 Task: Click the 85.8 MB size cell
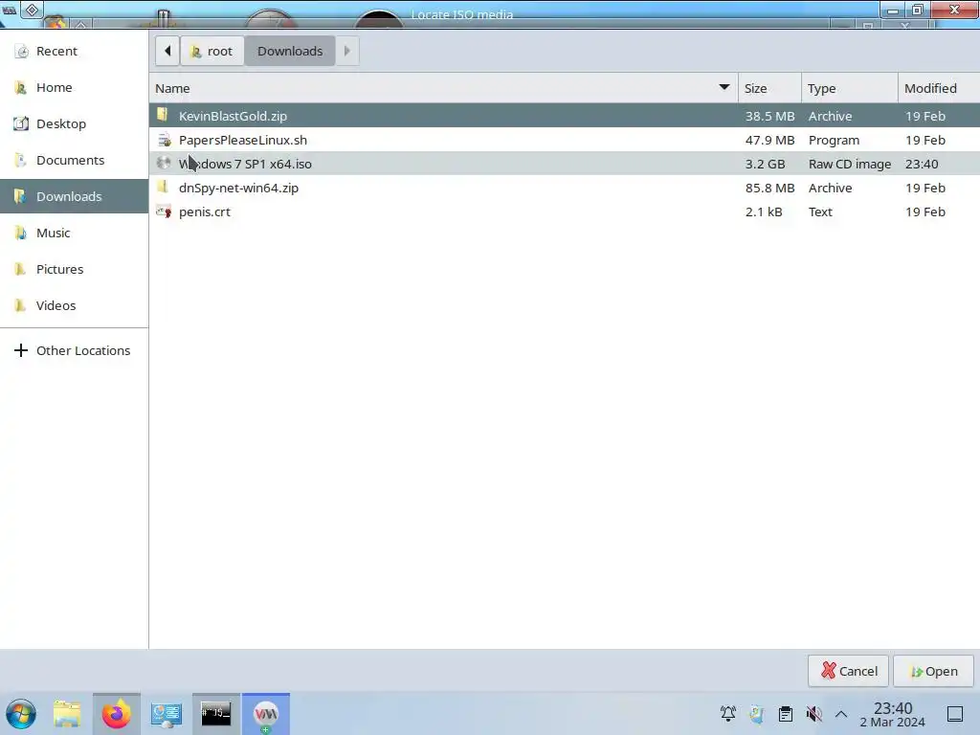click(769, 188)
